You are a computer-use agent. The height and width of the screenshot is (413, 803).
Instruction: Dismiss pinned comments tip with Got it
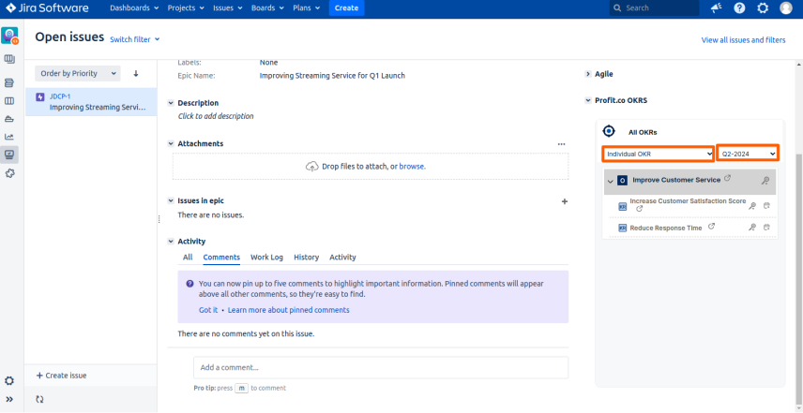tap(208, 310)
